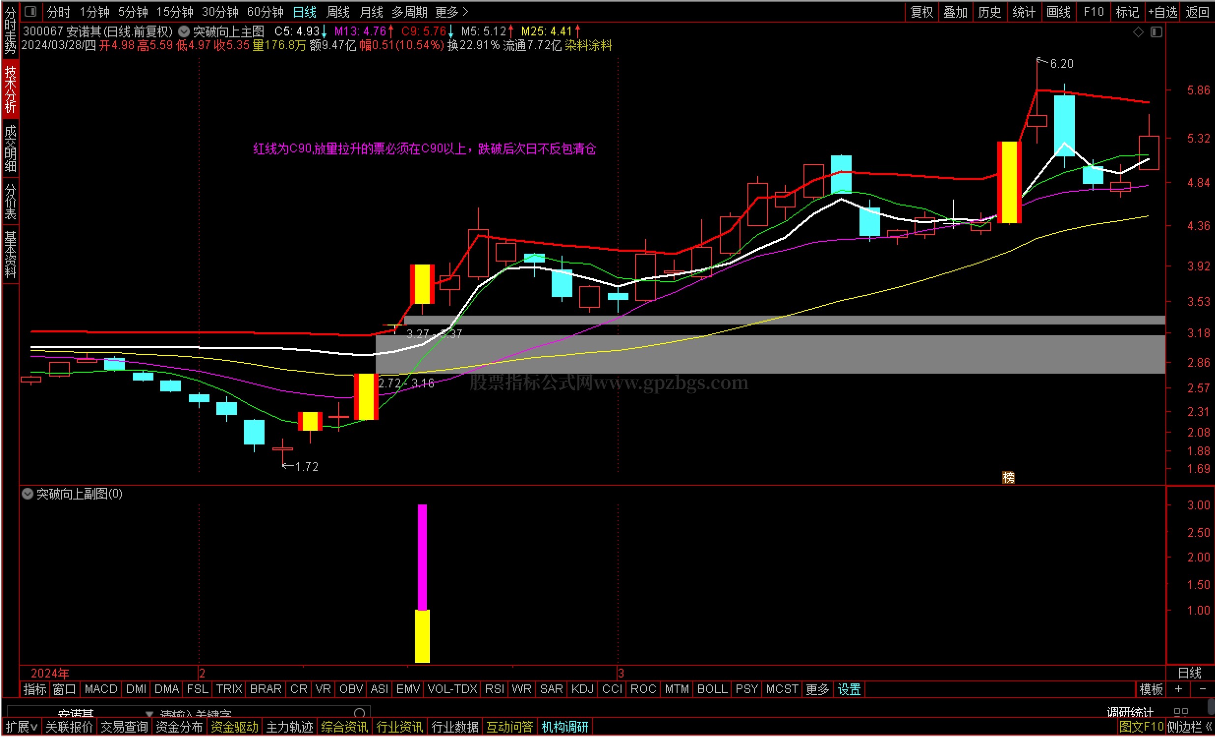1215x737 pixels.
Task: Click the 叠加 overlay button
Action: pyautogui.click(x=955, y=12)
